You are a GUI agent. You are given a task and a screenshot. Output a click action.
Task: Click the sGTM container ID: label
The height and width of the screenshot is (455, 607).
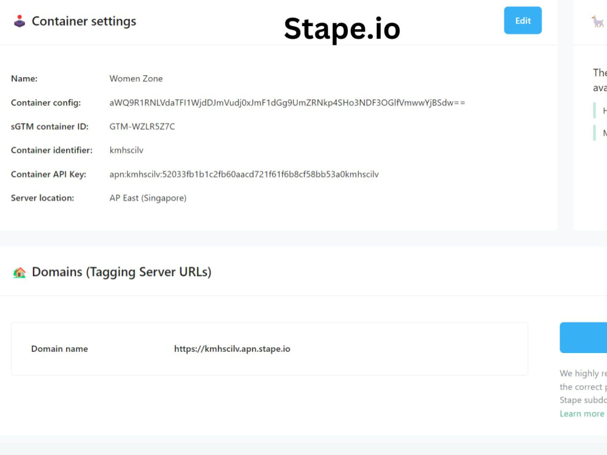pos(50,127)
